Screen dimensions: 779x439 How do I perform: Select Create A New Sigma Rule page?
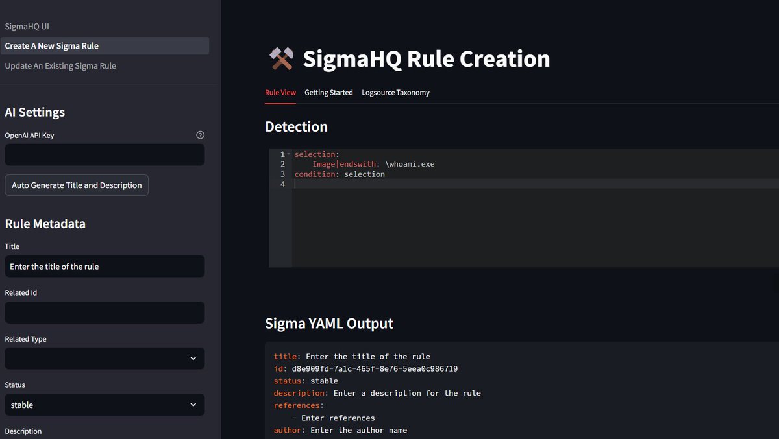click(105, 46)
